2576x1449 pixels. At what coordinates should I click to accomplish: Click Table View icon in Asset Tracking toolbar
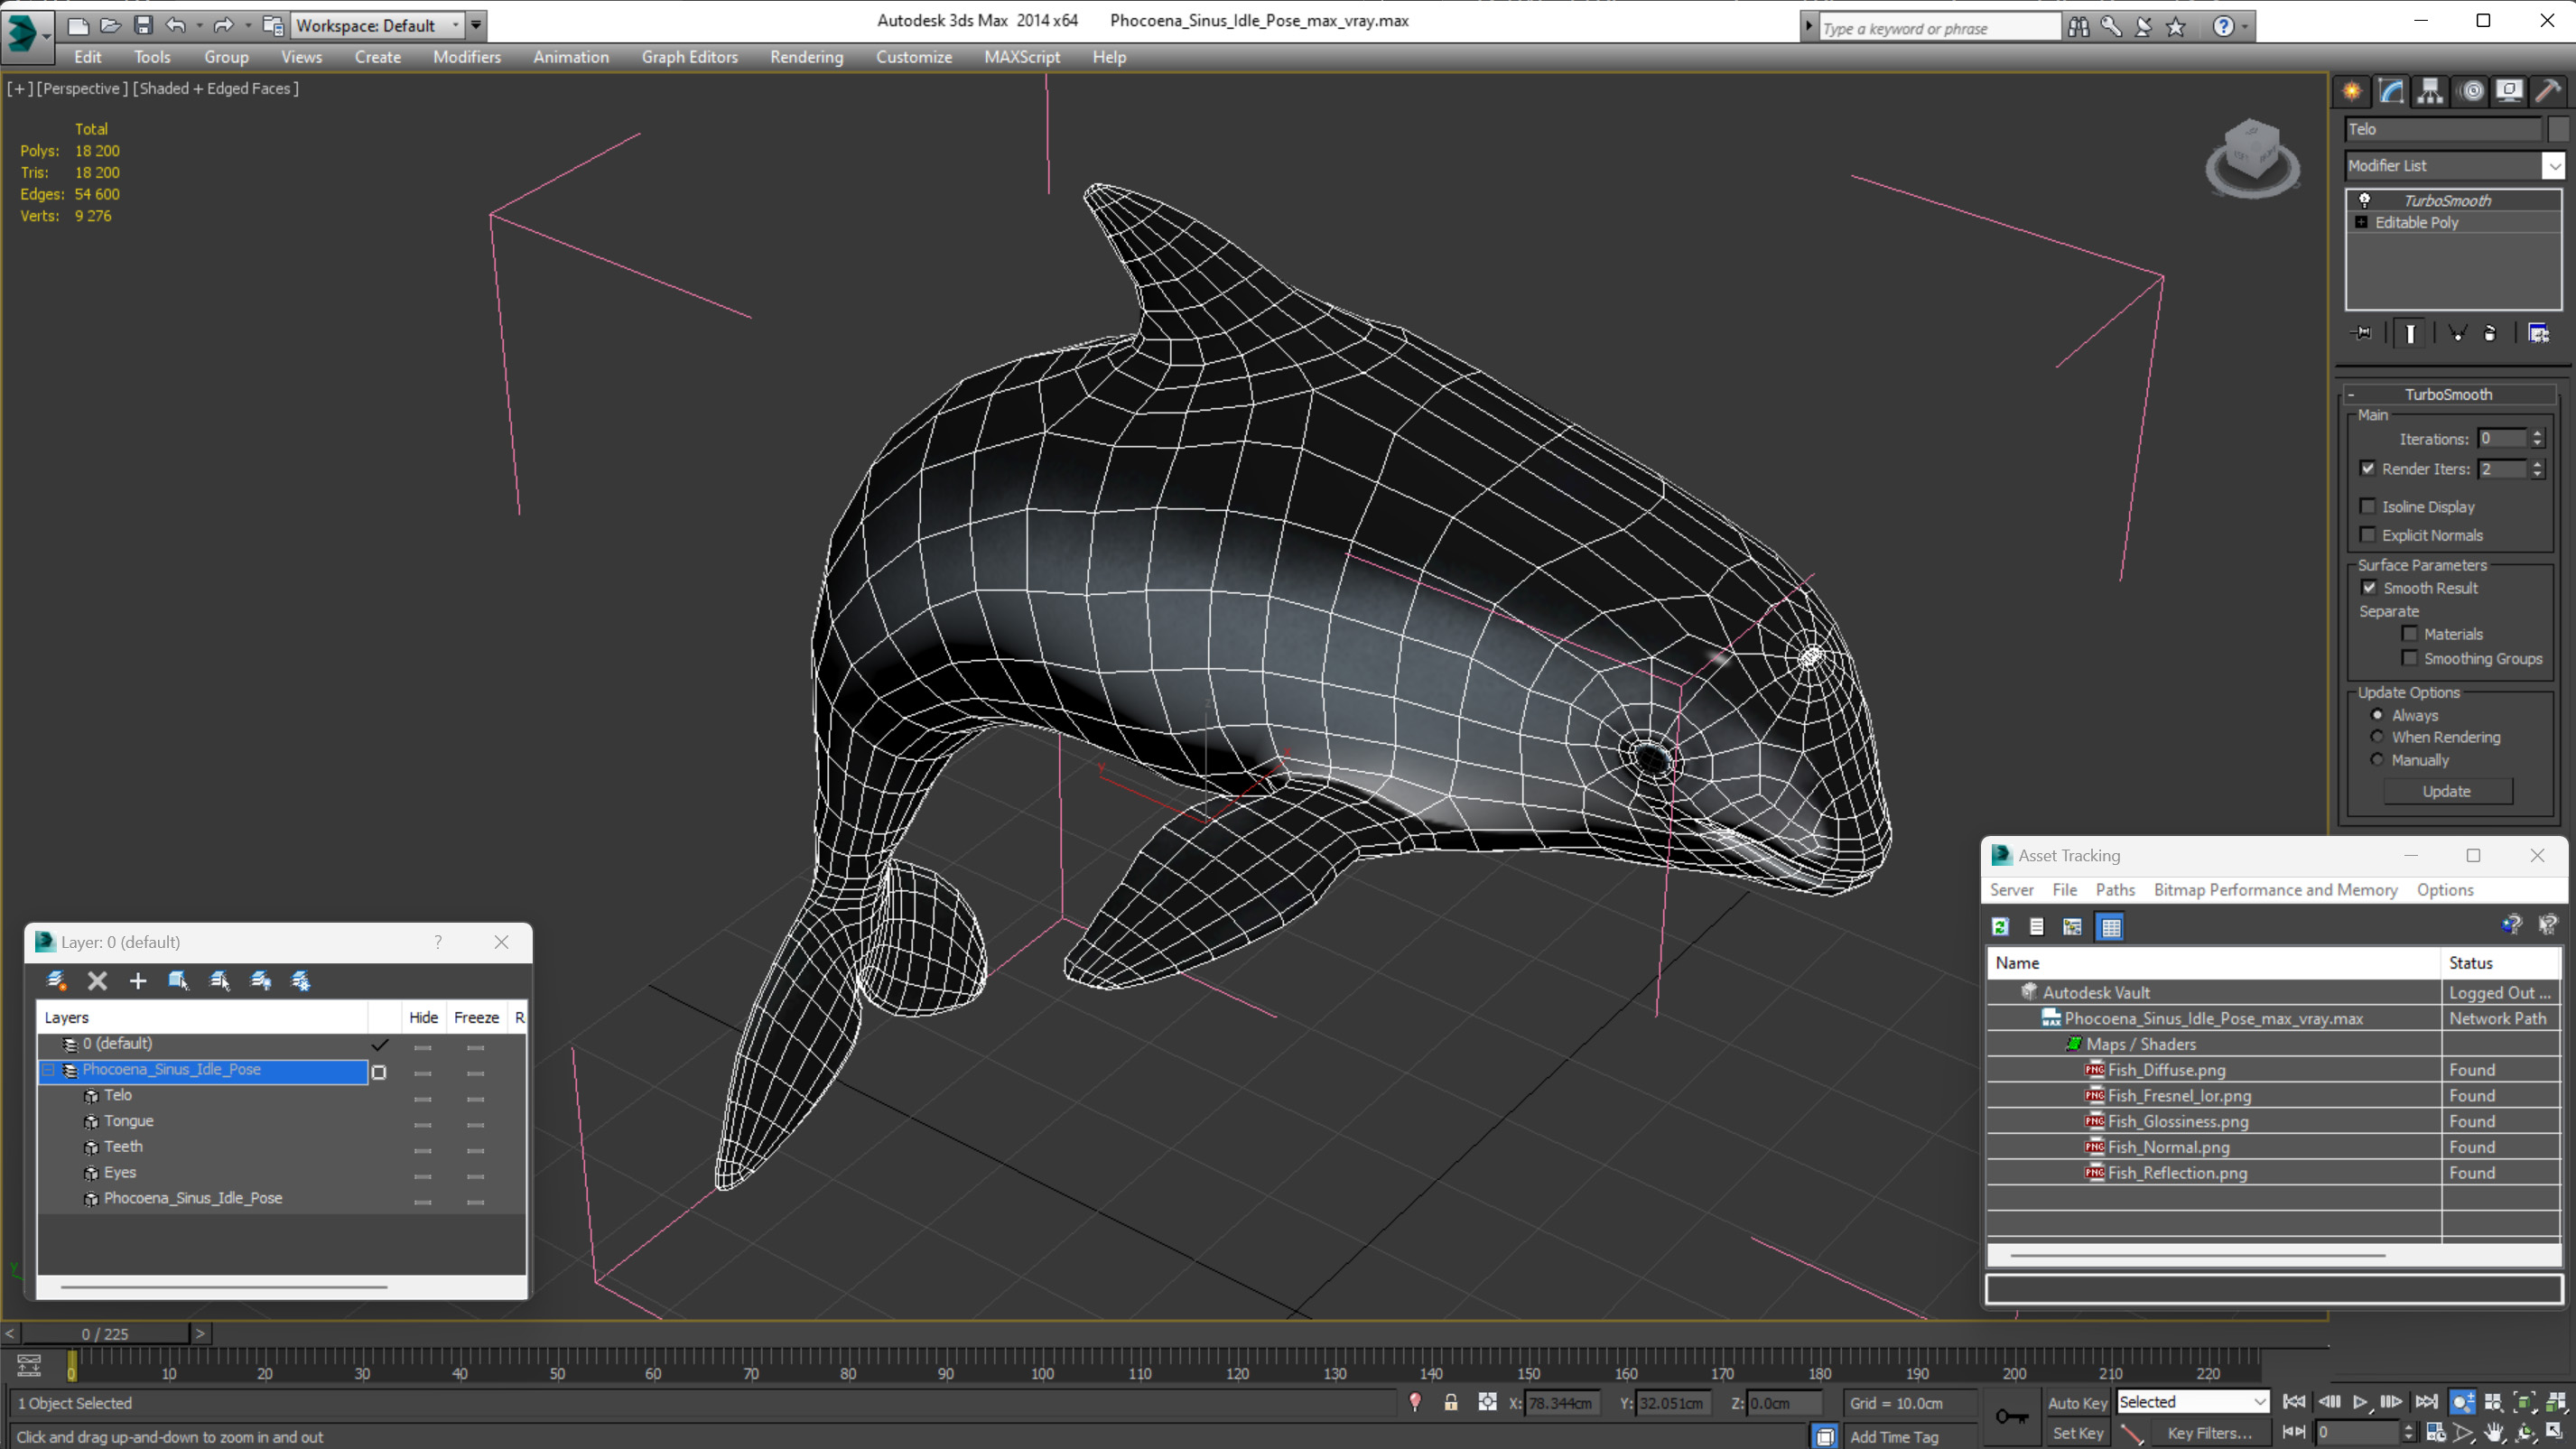pyautogui.click(x=2110, y=927)
